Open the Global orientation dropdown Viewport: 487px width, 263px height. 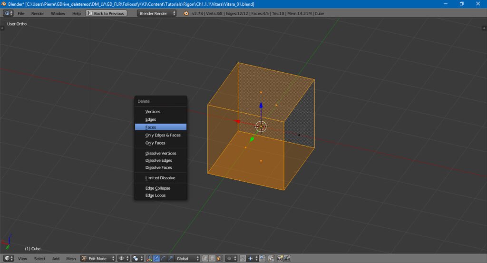[187, 258]
